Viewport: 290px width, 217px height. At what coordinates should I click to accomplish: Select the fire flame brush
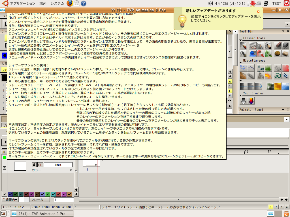pos(268,76)
